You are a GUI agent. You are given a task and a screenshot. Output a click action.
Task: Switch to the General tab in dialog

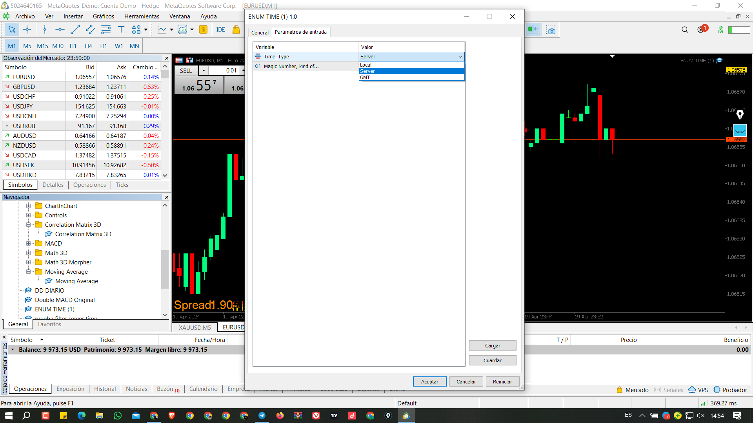pos(260,33)
